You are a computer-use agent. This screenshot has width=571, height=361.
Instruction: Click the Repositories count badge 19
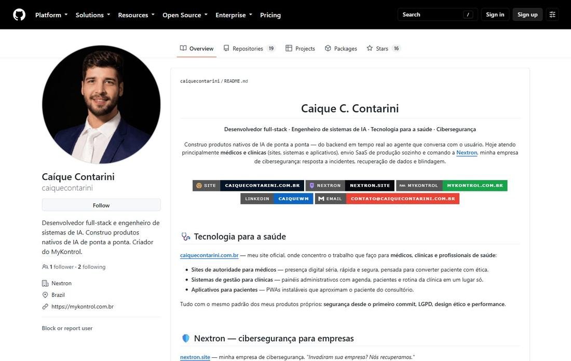(x=271, y=48)
